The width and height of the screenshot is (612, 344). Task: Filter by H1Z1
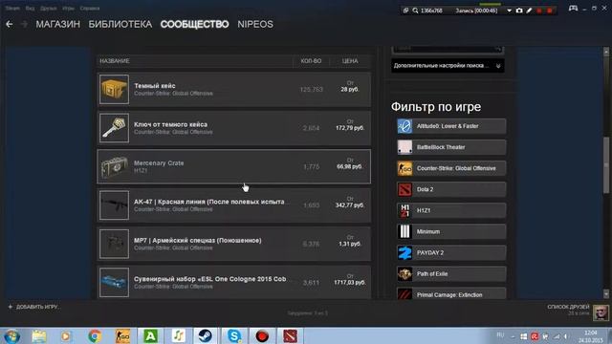click(x=451, y=210)
